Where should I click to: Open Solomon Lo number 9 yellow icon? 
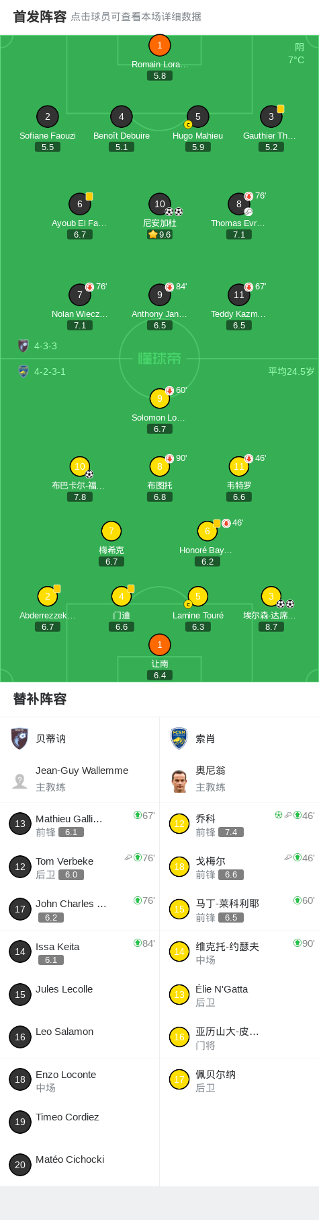160,398
